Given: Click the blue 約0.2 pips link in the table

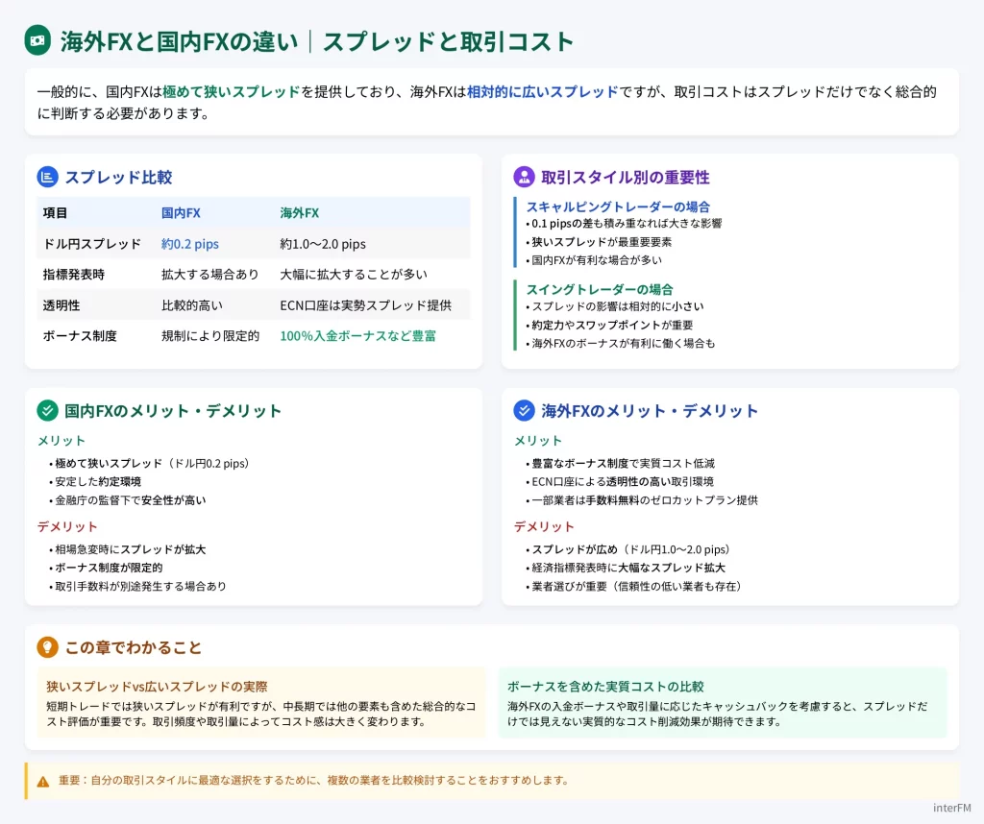Looking at the screenshot, I should click(x=190, y=244).
